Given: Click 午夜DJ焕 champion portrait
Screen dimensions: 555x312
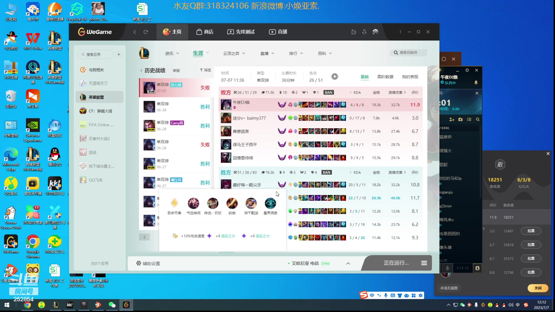Looking at the screenshot, I should point(226,105).
